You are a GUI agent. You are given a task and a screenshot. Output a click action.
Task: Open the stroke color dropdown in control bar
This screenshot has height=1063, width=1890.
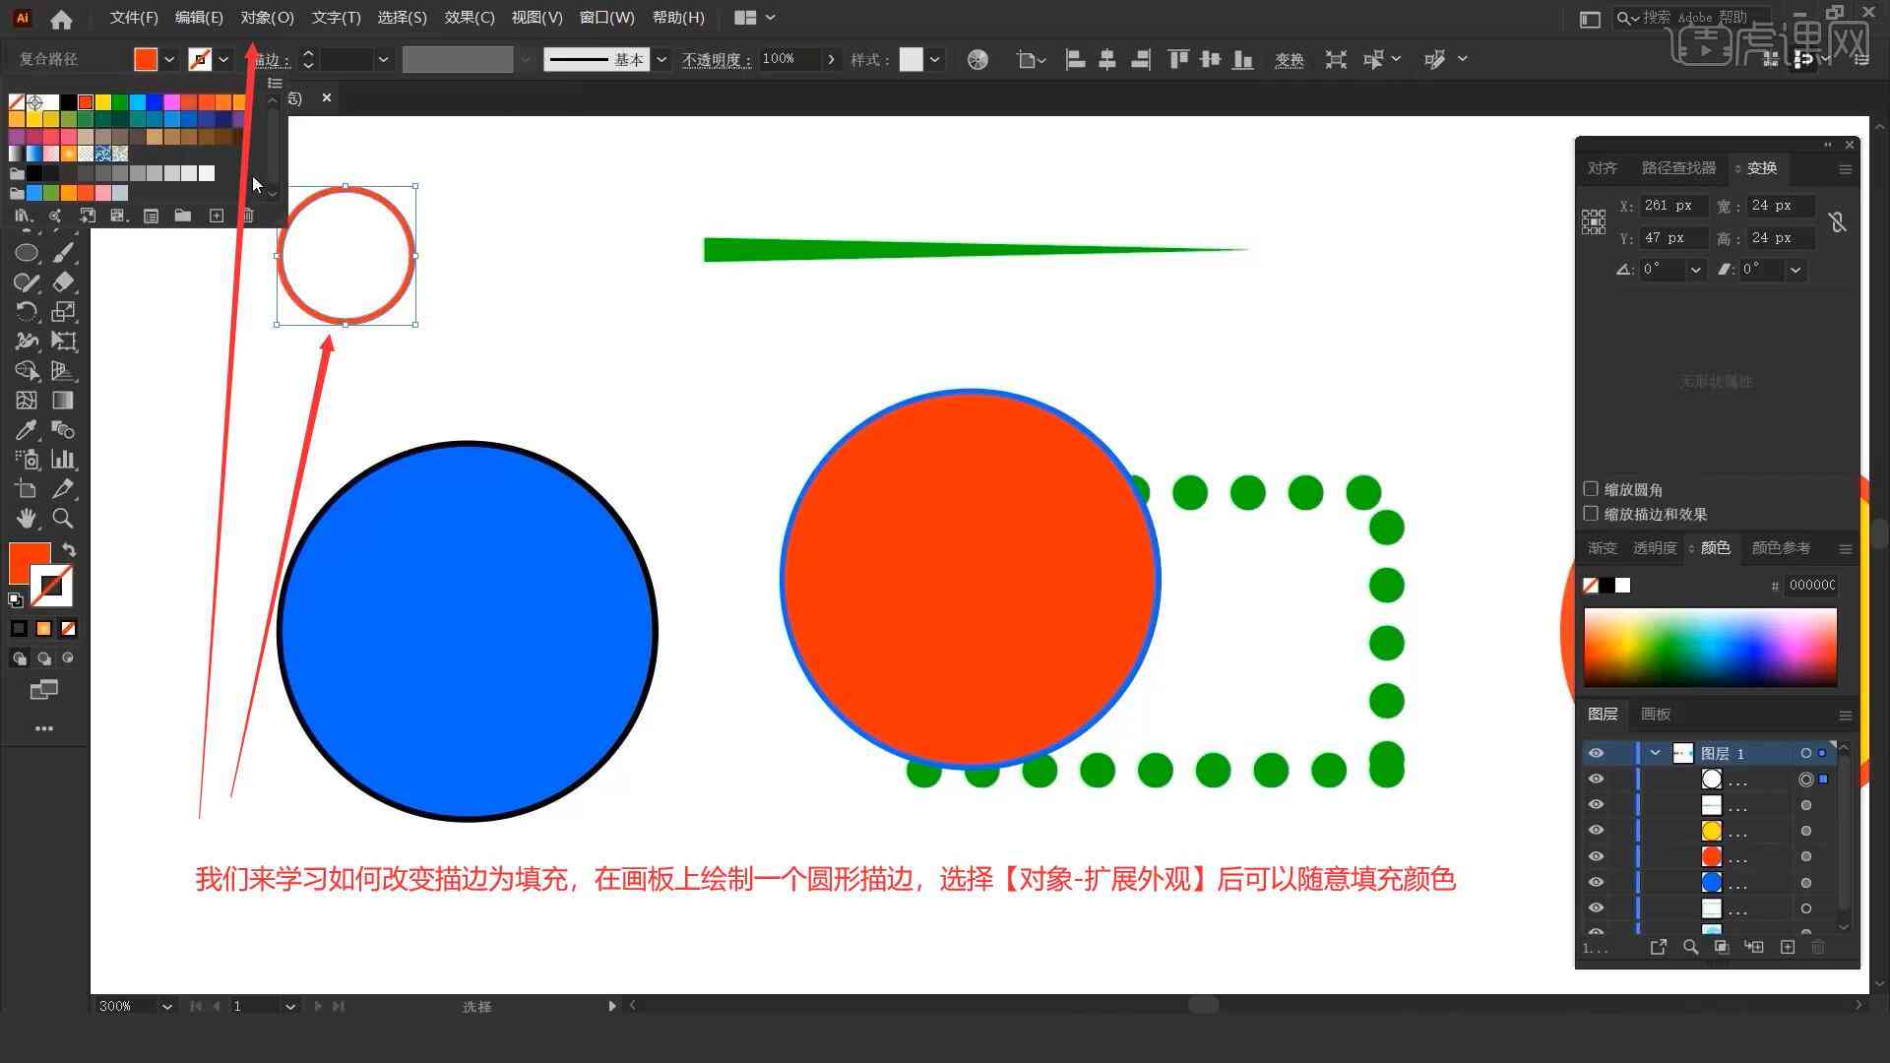click(224, 60)
